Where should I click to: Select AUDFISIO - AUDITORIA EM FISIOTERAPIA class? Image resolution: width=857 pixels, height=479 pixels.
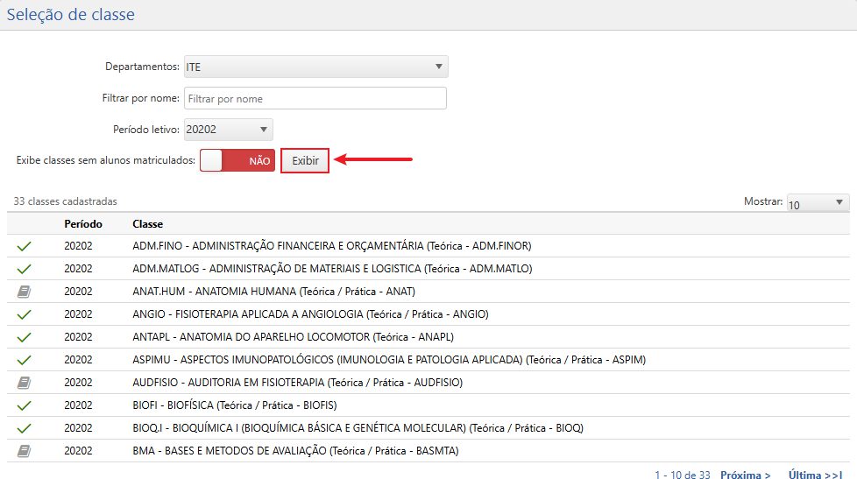pos(297,383)
